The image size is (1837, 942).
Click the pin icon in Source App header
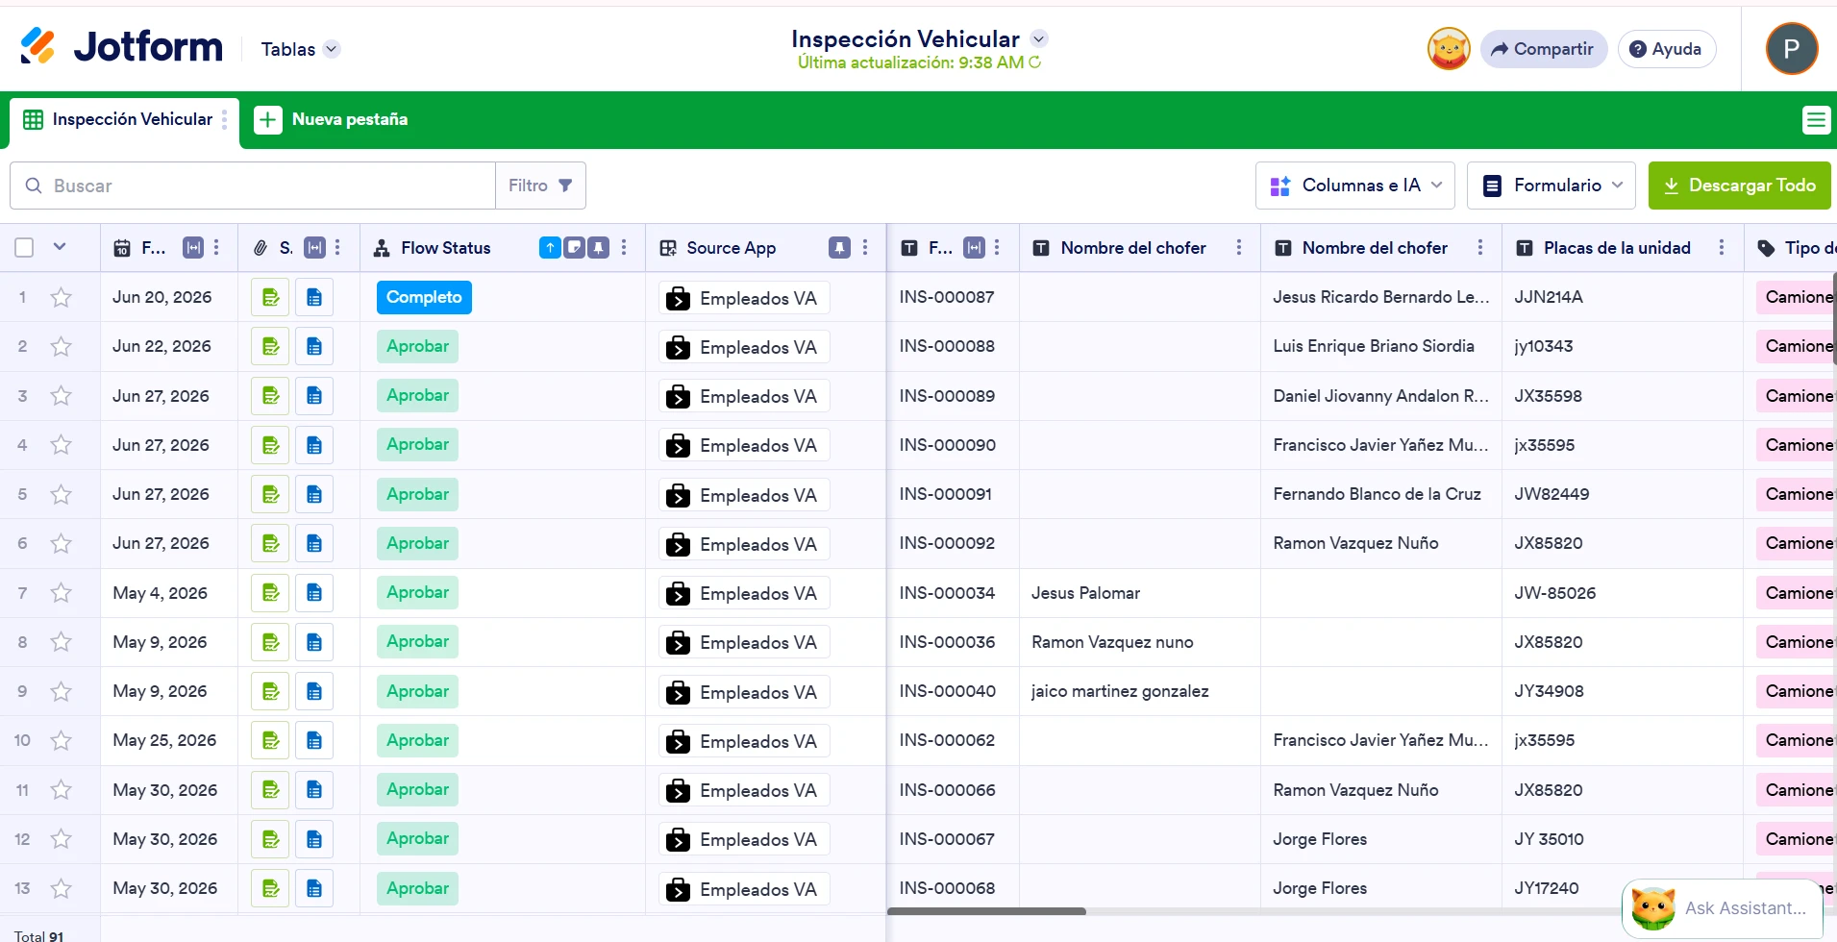click(x=840, y=248)
